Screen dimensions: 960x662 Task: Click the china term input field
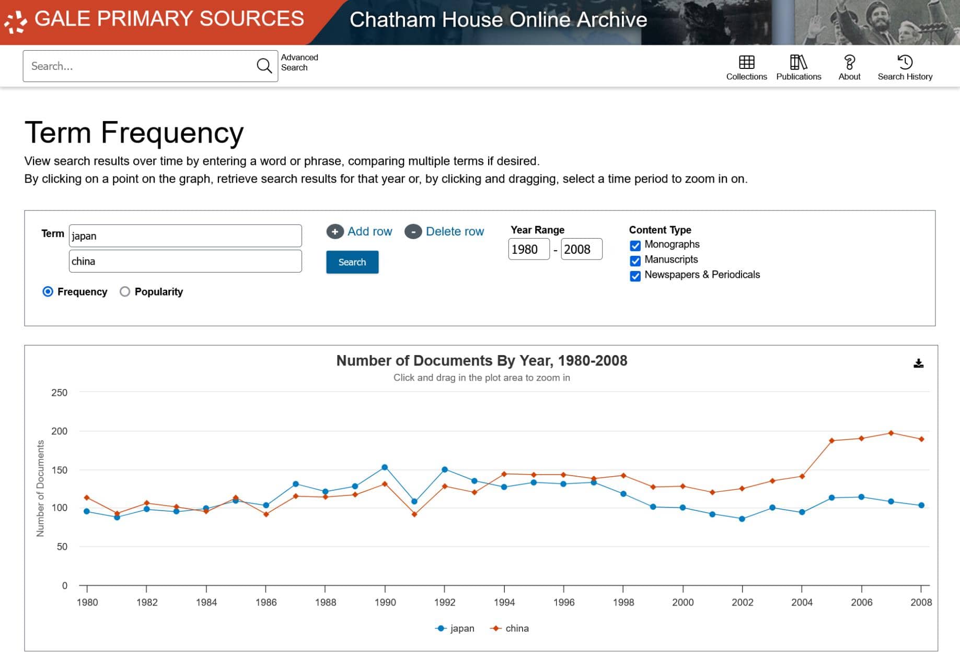[x=185, y=261]
